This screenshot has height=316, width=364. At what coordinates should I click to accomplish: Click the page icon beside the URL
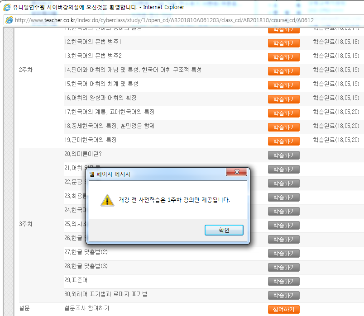[9, 20]
